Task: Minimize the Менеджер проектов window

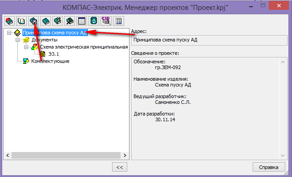Action: coord(251,6)
